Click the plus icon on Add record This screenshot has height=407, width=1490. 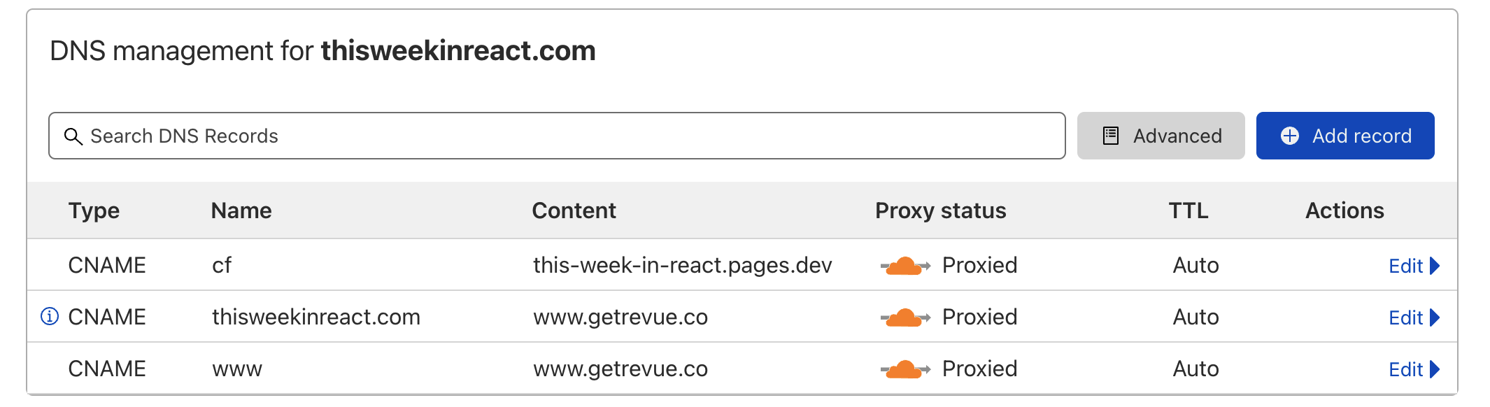[x=1289, y=136]
